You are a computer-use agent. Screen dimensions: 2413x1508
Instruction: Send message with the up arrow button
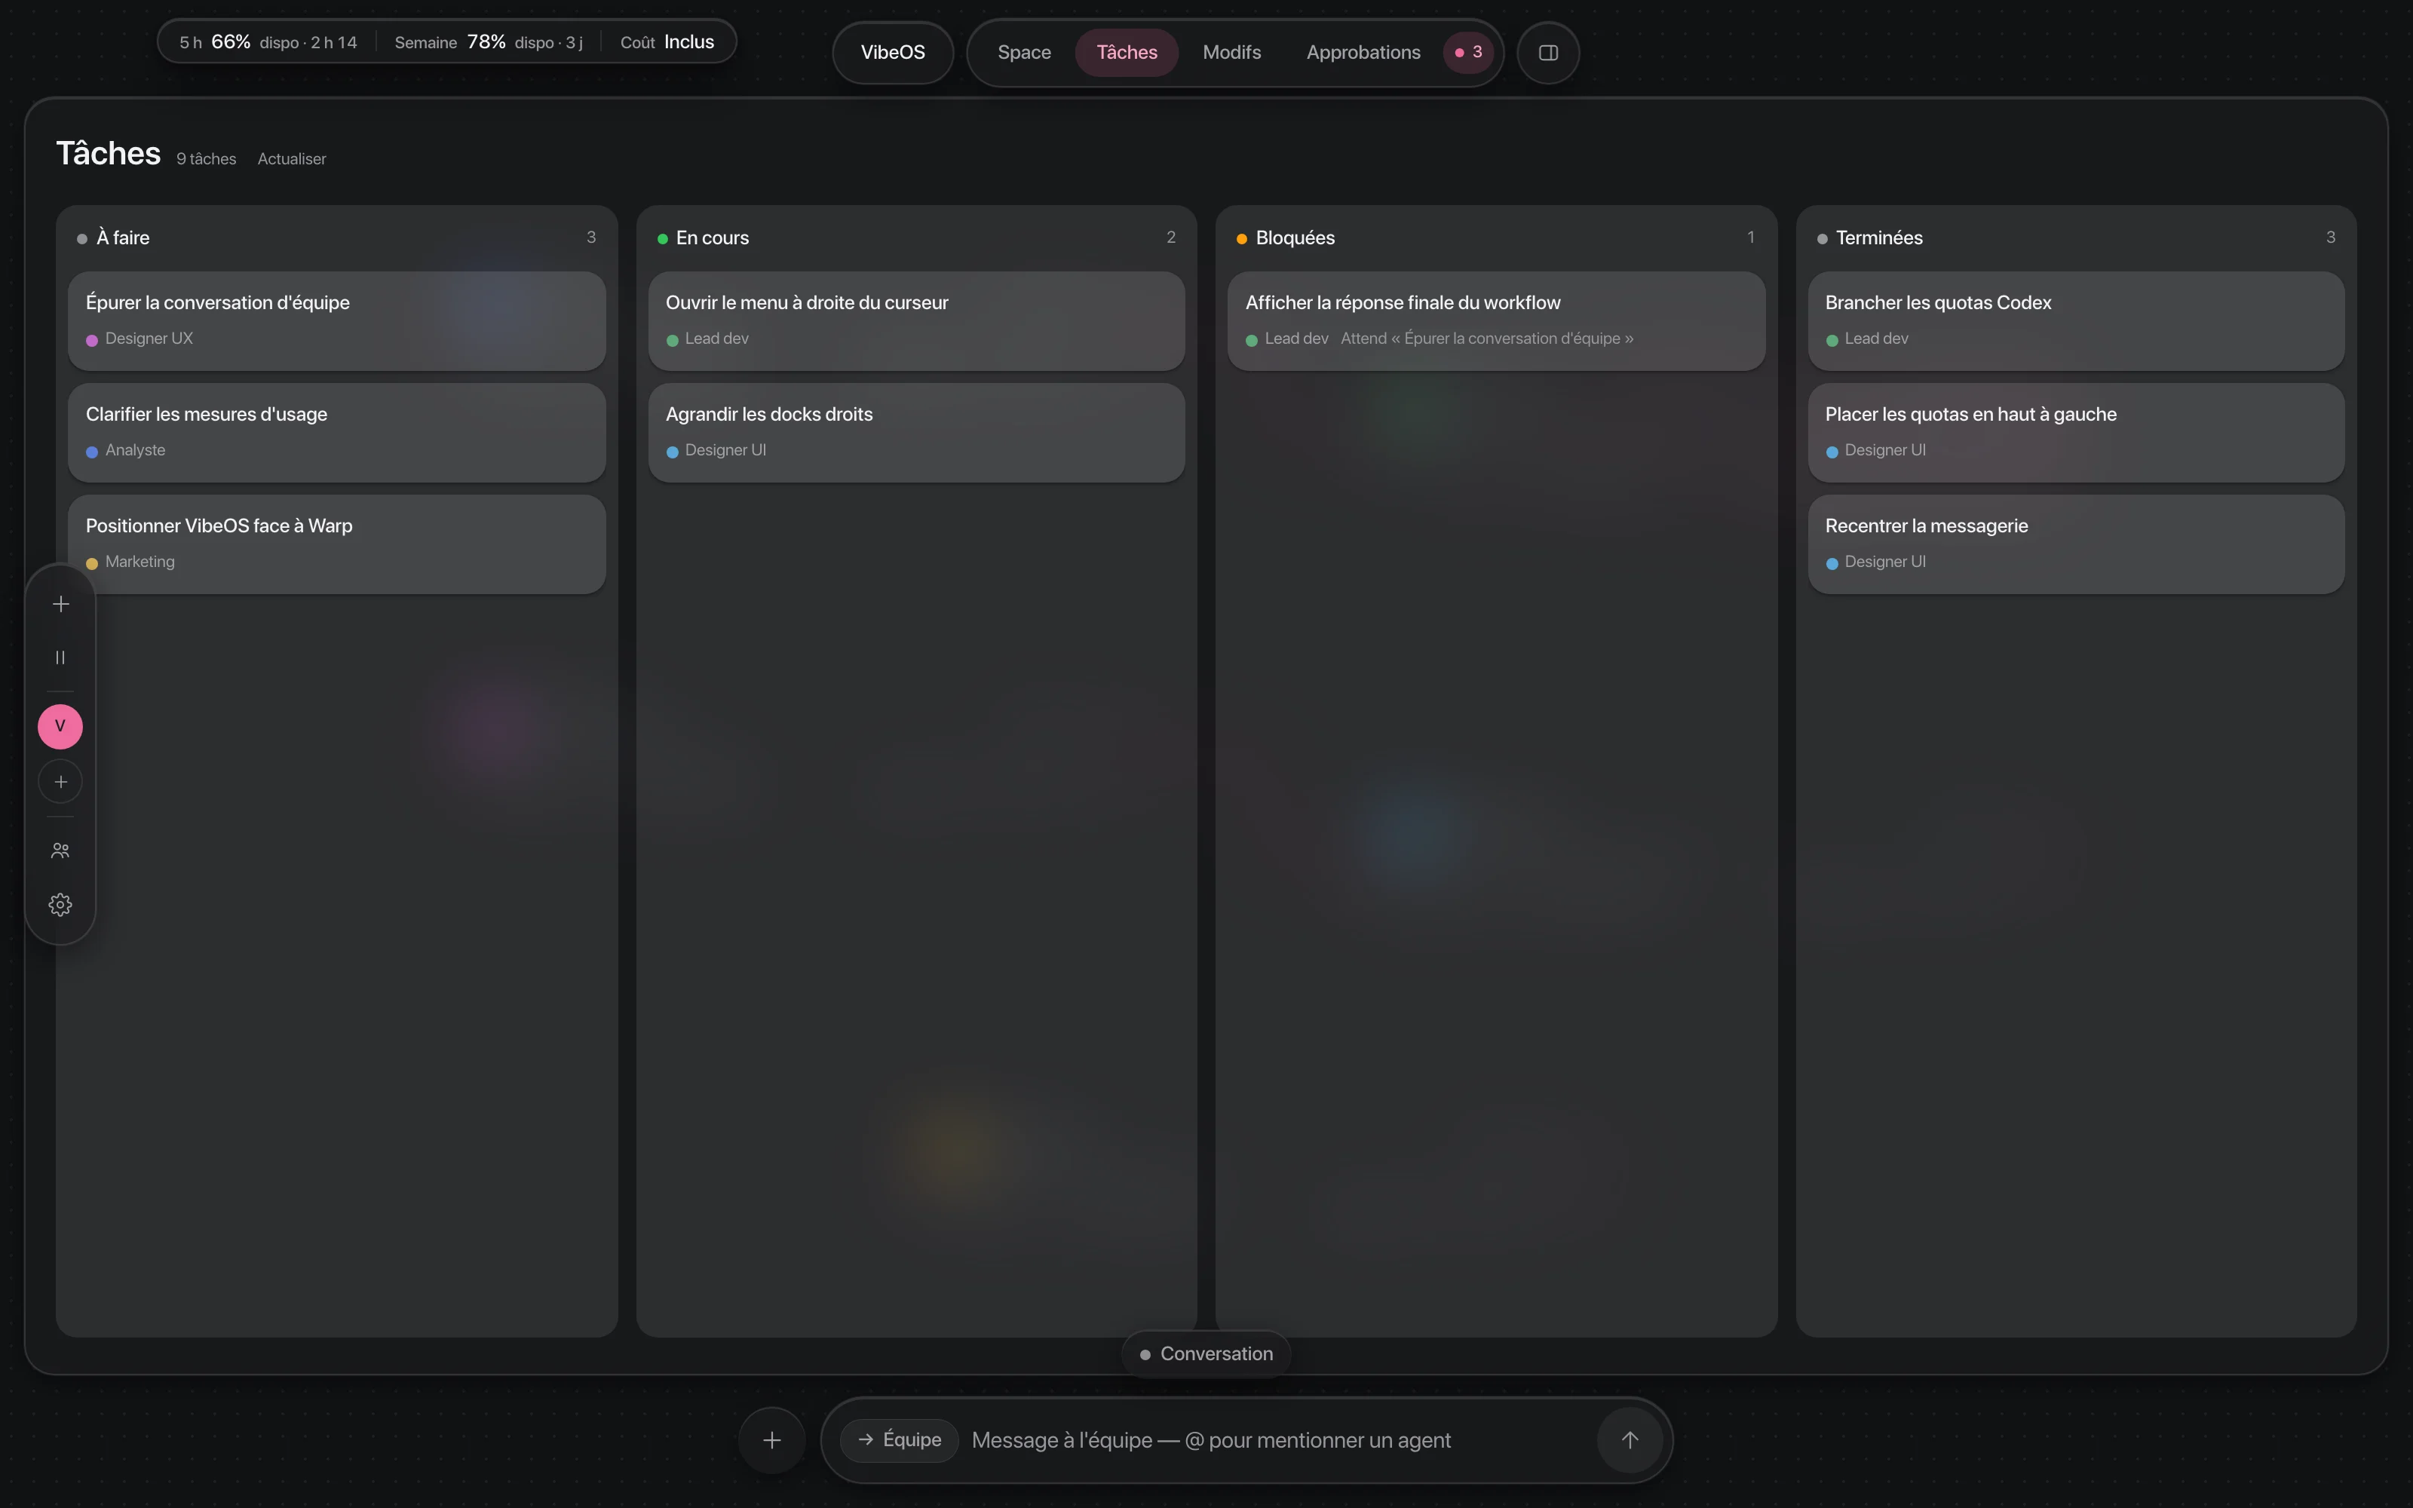(1630, 1440)
